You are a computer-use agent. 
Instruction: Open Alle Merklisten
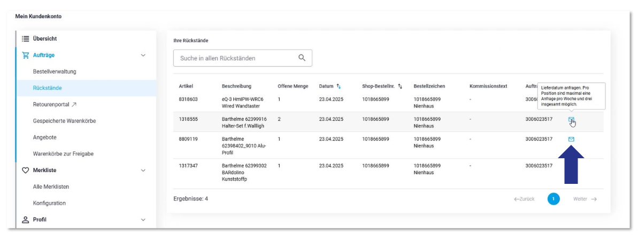51,187
